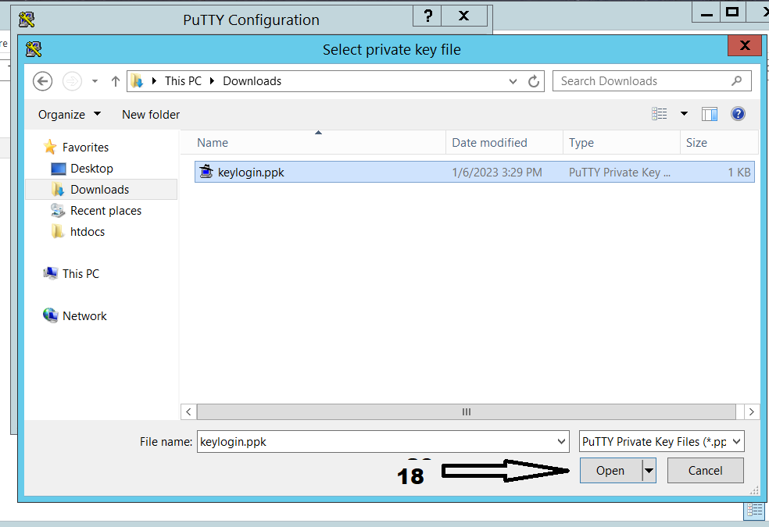Screen dimensions: 769x527
Task: Open the Organize menu
Action: click(70, 114)
